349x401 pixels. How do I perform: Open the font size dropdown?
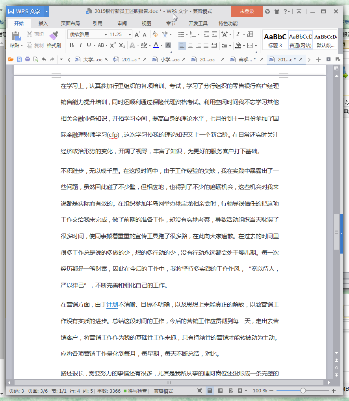(x=130, y=34)
